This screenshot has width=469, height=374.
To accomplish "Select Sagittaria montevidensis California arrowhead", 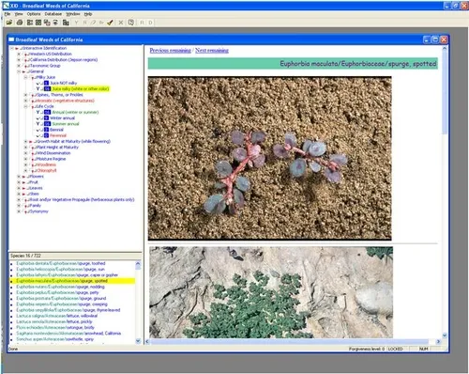I will click(68, 334).
